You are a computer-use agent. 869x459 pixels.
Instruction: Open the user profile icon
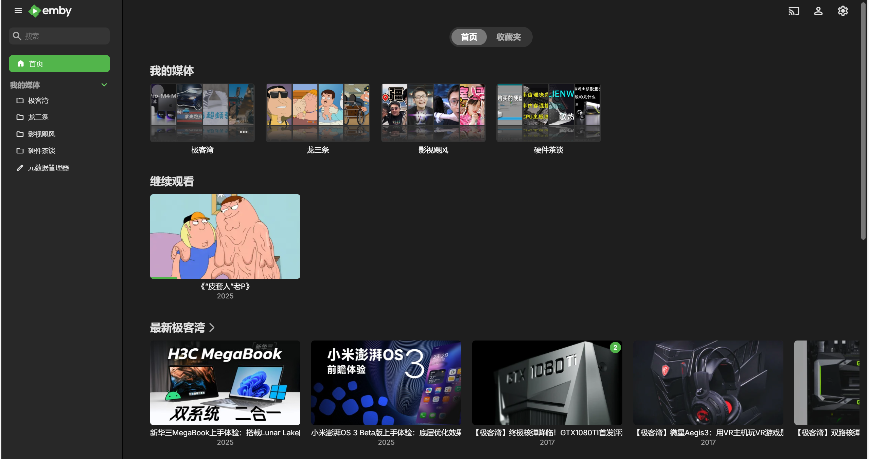[818, 11]
